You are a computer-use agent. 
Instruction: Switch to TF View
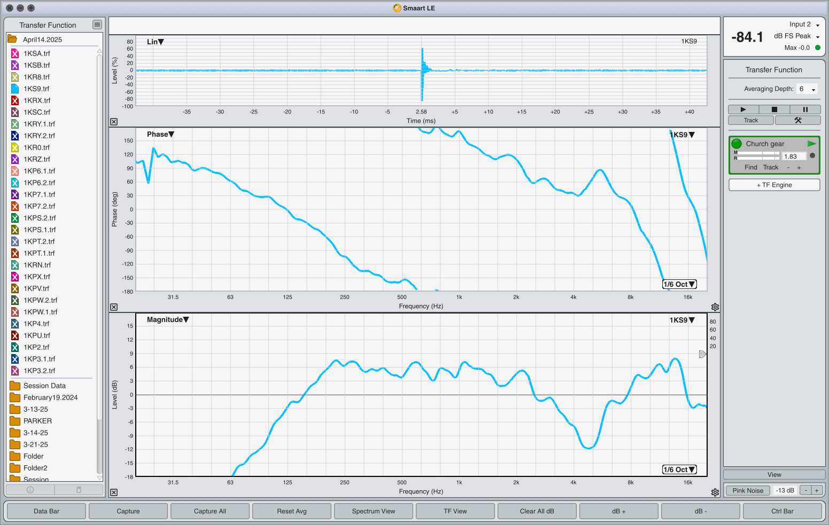click(x=455, y=511)
